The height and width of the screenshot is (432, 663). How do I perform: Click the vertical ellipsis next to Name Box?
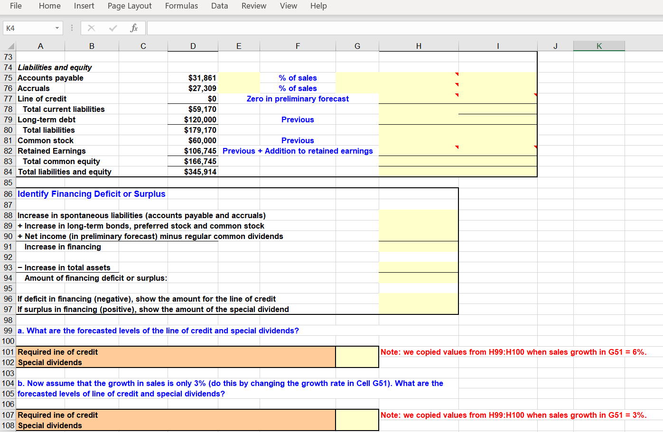click(x=72, y=28)
